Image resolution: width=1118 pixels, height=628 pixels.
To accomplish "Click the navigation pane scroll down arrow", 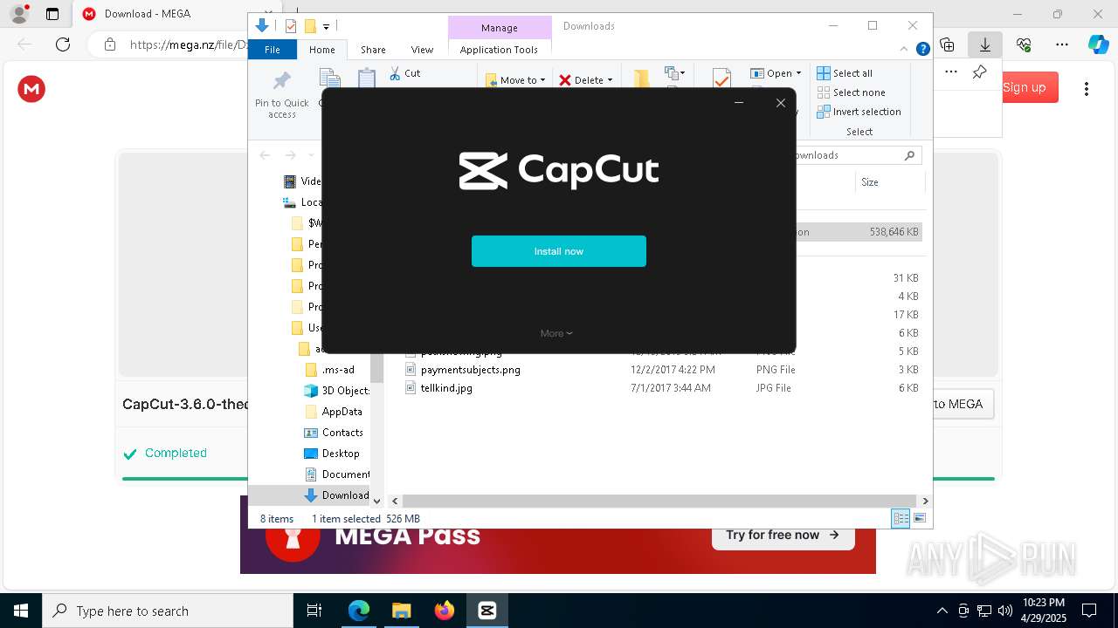I will pos(377,501).
